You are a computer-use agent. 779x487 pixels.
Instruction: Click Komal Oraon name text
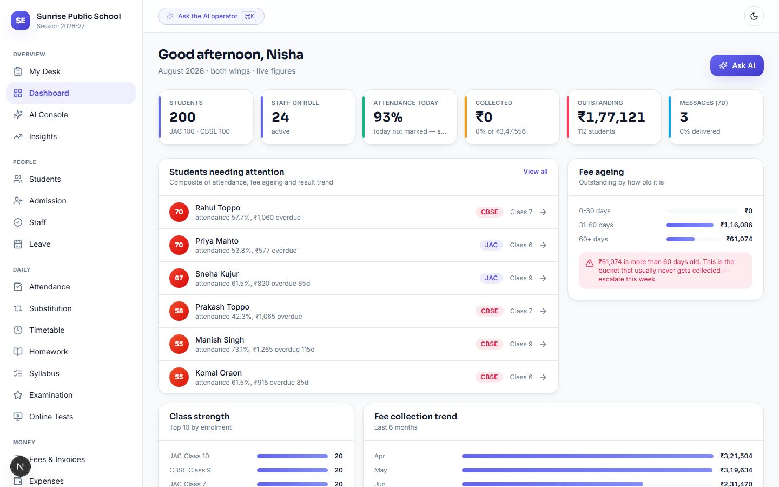[219, 373]
